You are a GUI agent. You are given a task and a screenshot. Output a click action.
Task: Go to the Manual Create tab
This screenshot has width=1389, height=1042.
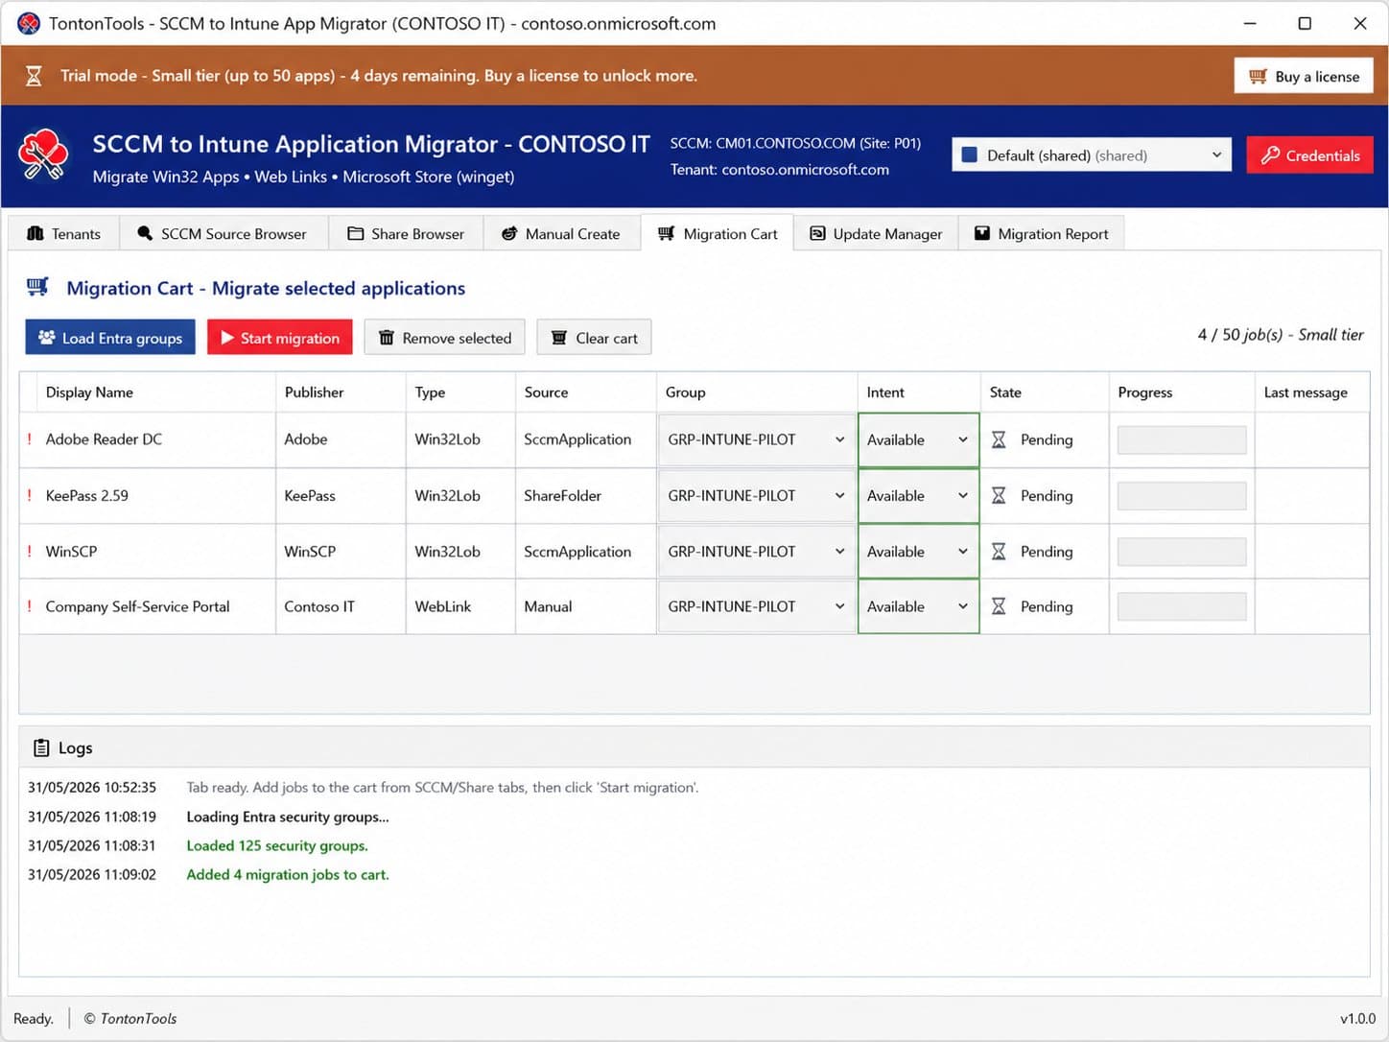coord(561,233)
